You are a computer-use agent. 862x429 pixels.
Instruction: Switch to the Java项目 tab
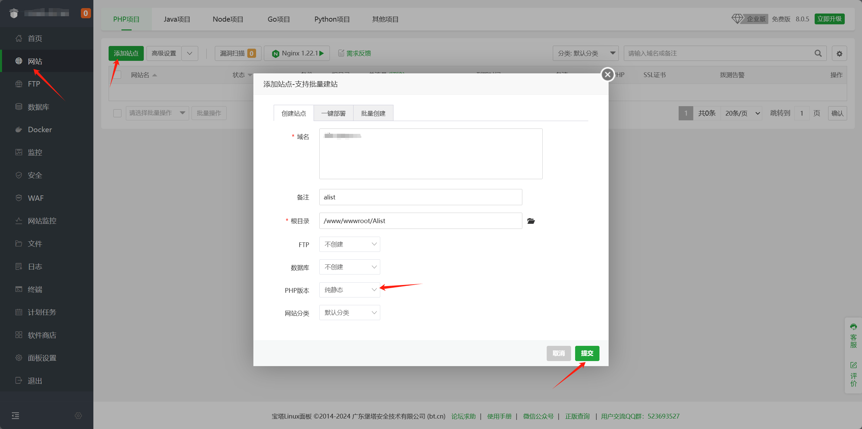(x=177, y=19)
